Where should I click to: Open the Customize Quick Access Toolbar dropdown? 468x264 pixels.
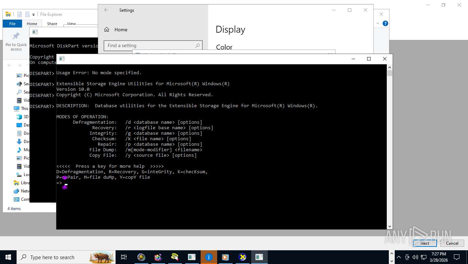pos(33,14)
